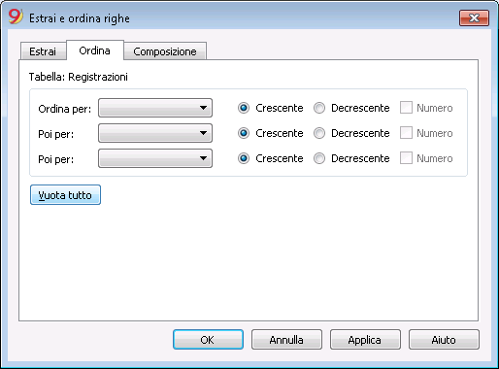Check Numero box in last 'Poi per' row
The height and width of the screenshot is (369, 499).
406,158
